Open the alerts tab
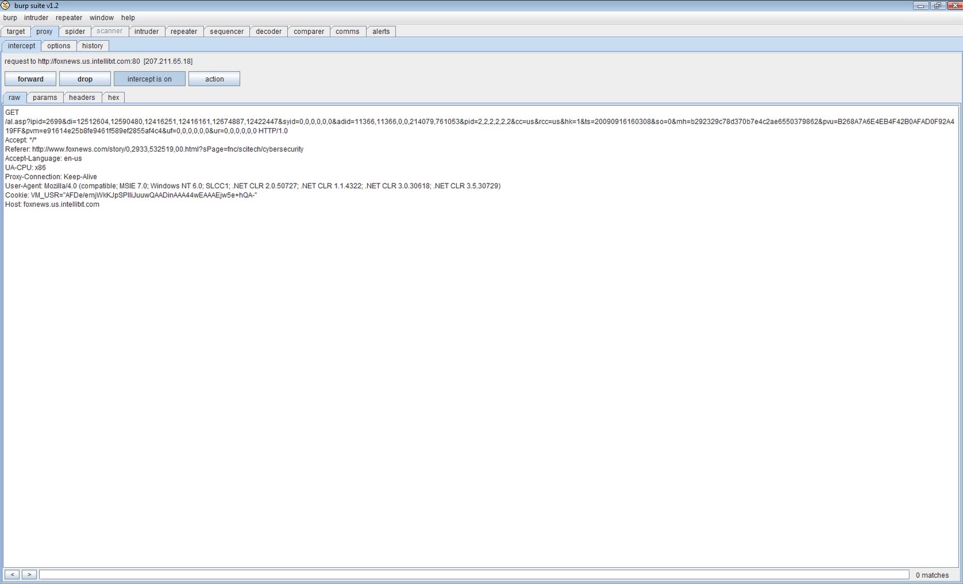 381,31
